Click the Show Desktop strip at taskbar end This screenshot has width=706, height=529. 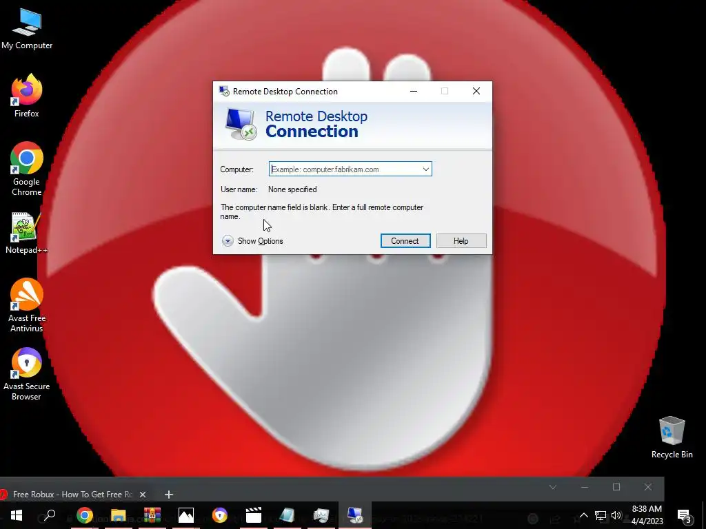click(704, 515)
